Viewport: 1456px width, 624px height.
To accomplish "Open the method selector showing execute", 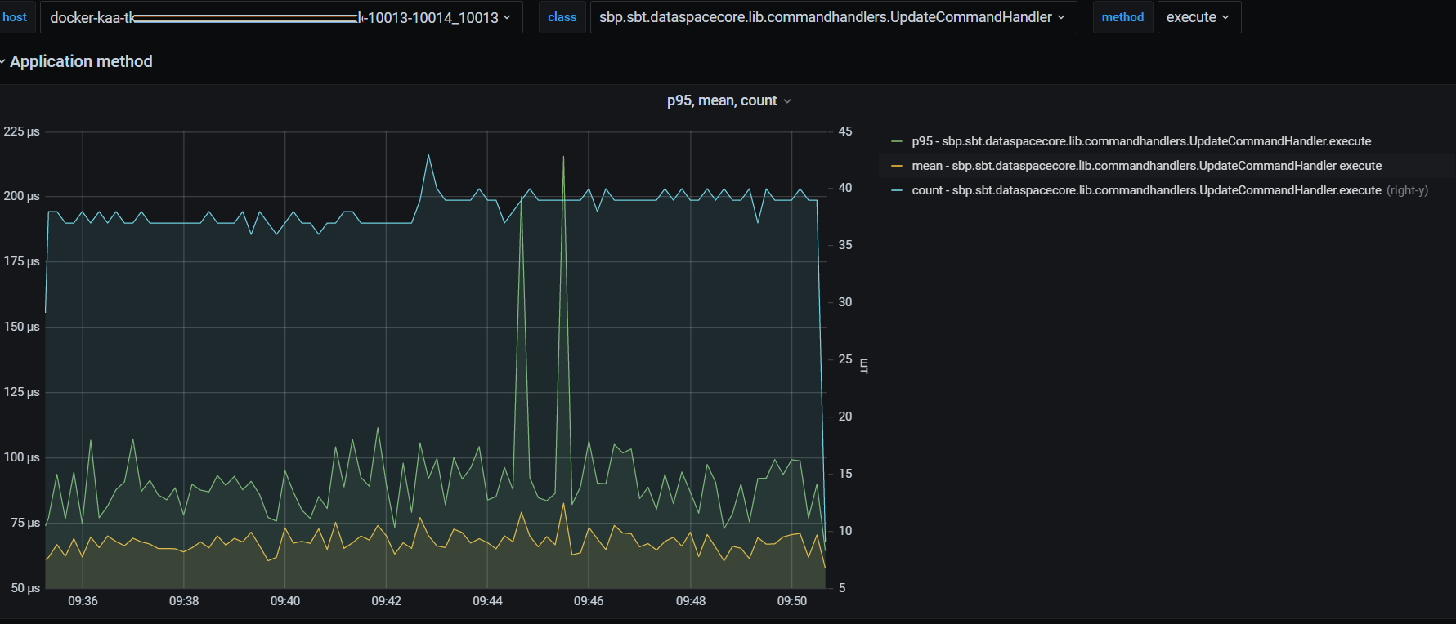I will tap(1191, 17).
